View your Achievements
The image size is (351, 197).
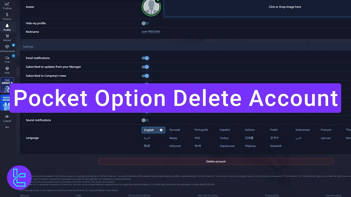coord(7,48)
